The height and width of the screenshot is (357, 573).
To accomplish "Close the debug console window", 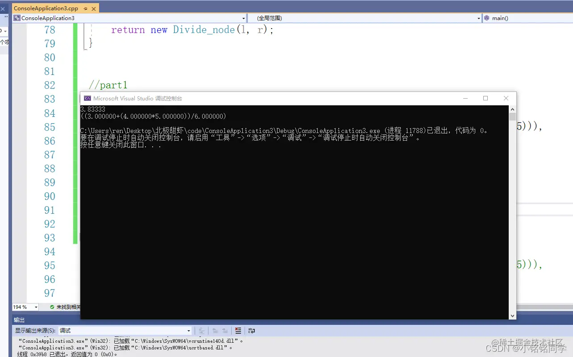I will click(x=506, y=98).
